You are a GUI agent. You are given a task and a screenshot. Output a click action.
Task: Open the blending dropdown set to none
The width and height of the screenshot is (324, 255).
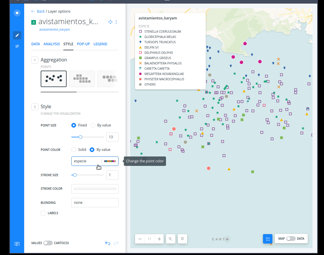click(x=95, y=203)
